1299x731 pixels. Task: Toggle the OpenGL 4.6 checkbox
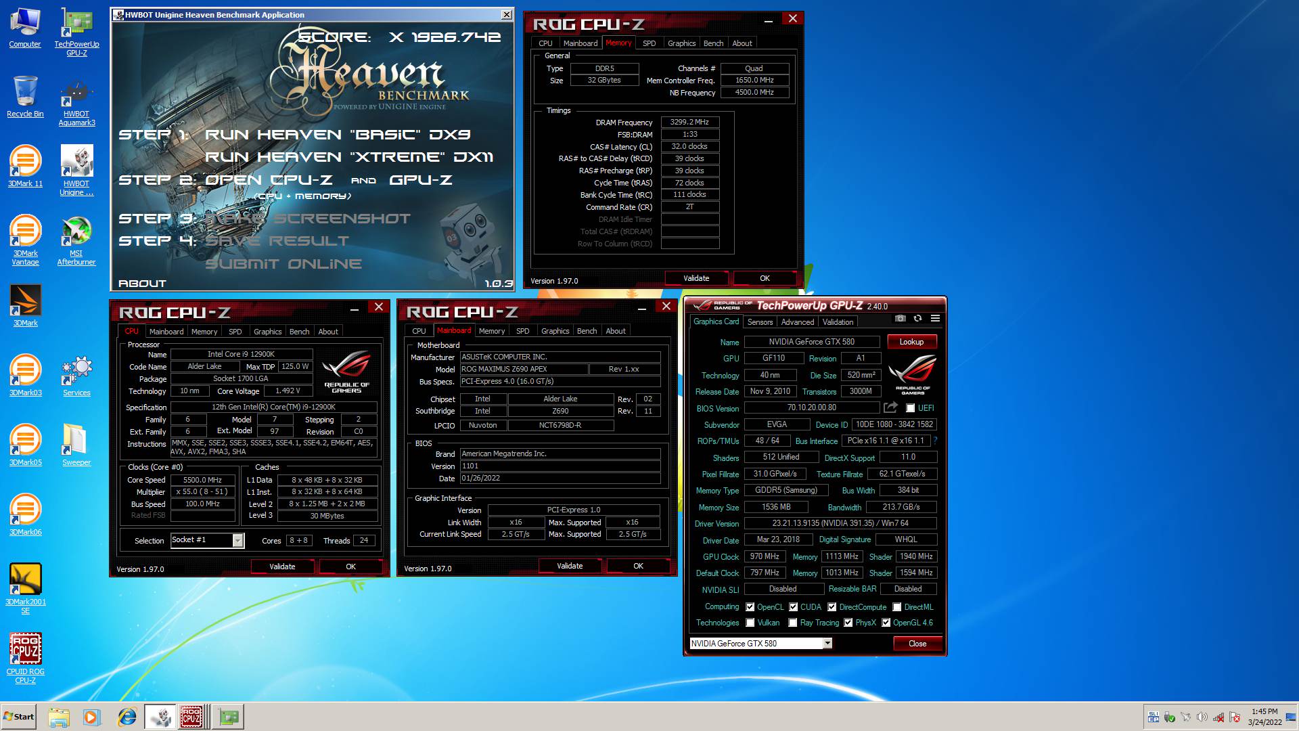pos(886,623)
